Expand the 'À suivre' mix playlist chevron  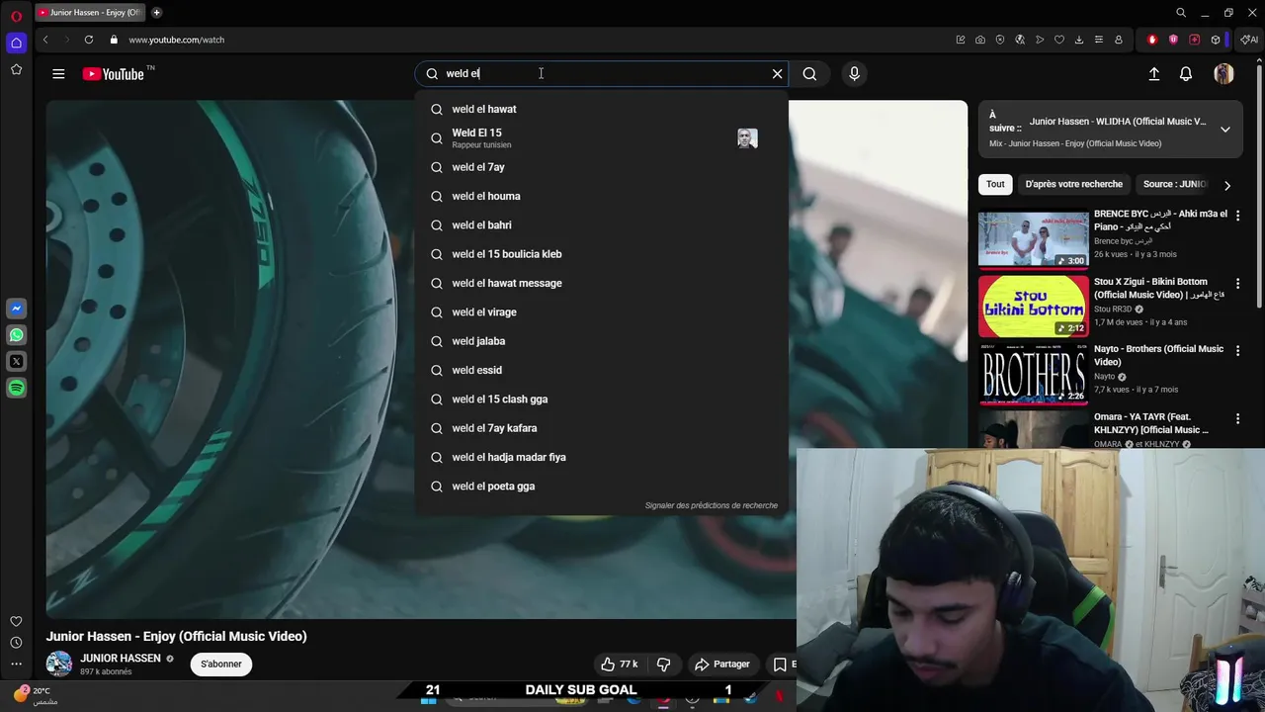tap(1224, 129)
